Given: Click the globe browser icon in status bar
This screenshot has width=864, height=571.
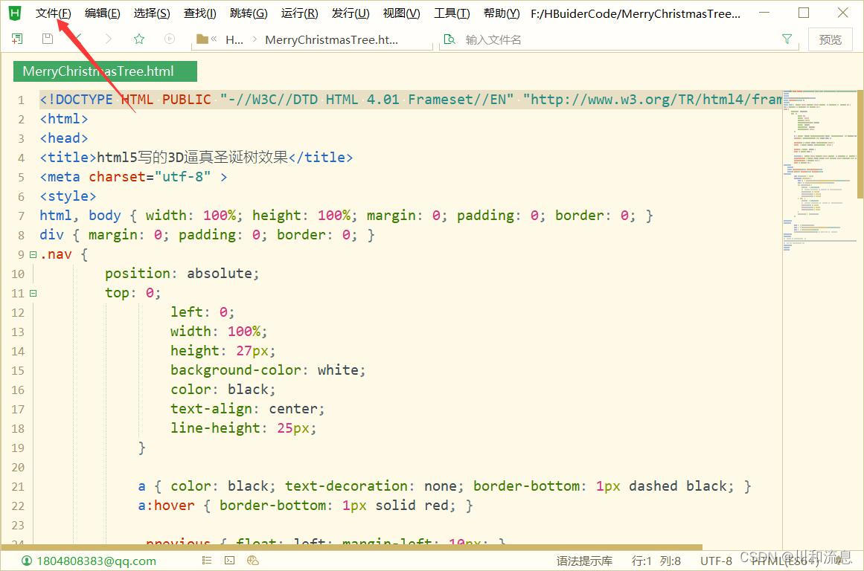Looking at the screenshot, I should [253, 561].
